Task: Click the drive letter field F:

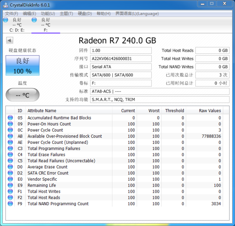Action: pyautogui.click(x=121, y=83)
